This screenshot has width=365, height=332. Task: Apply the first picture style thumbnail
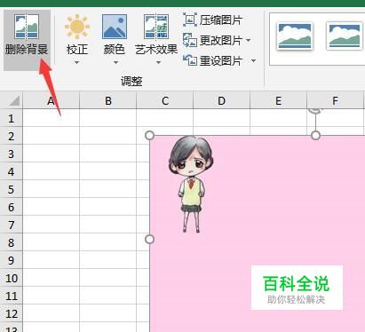(295, 36)
